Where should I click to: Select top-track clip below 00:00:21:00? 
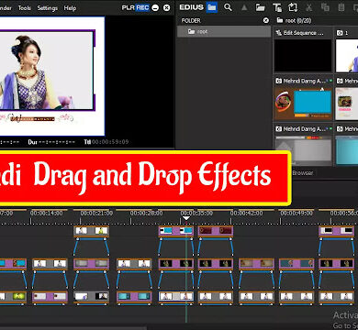coord(91,231)
